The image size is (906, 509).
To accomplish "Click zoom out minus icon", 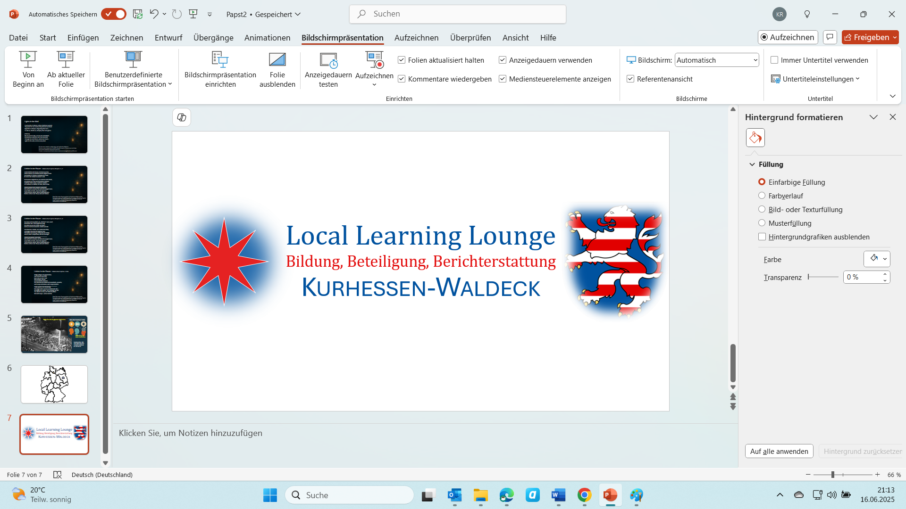I will coord(808,475).
